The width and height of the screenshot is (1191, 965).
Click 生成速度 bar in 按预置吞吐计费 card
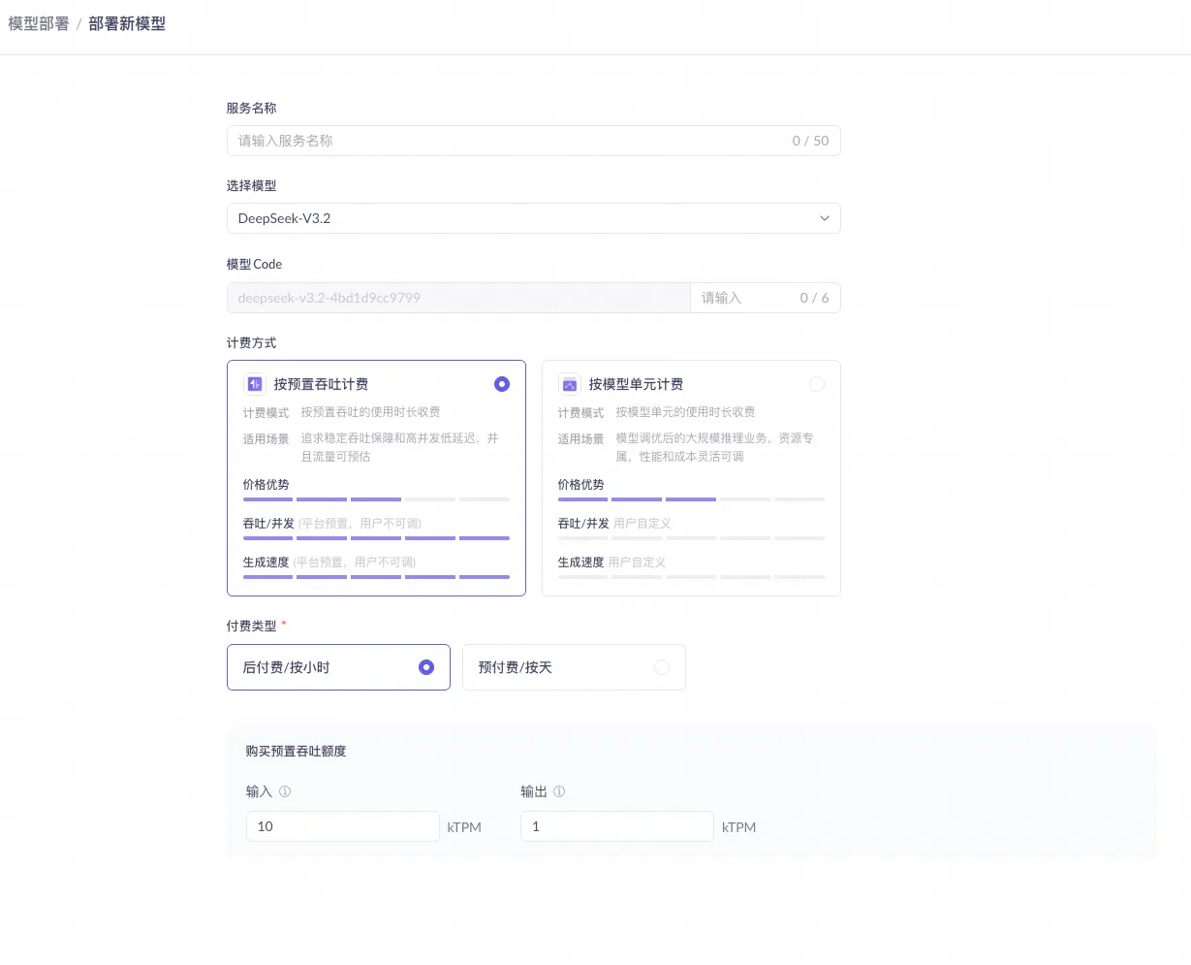click(x=376, y=577)
